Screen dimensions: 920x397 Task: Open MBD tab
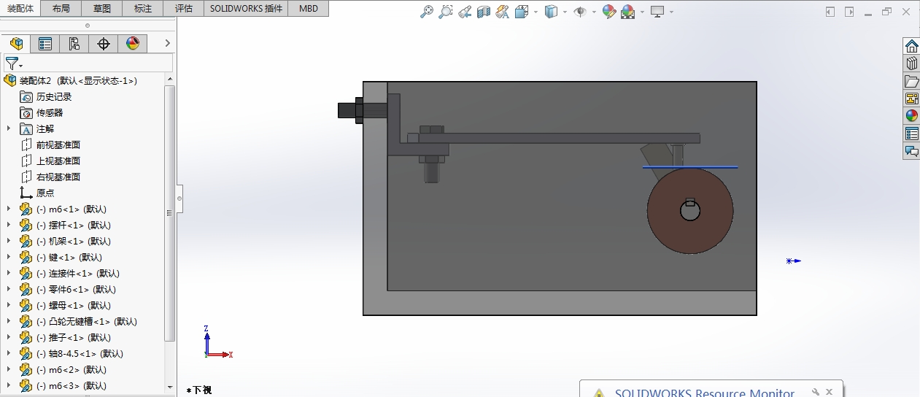[x=308, y=9]
